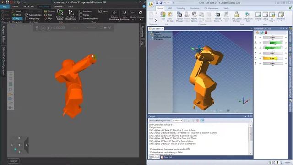Click save icon in Staubli quick access toolbar
The image size is (293, 165).
click(157, 3)
